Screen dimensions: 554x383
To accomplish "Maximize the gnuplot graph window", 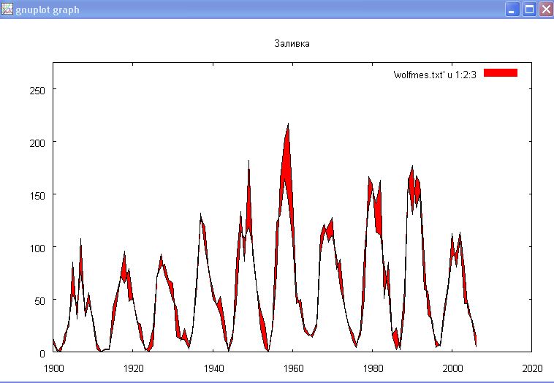I will coord(530,10).
